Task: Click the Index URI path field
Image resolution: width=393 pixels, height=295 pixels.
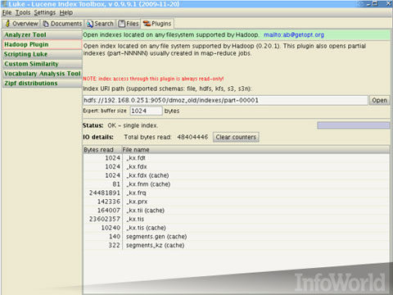Action: (225, 100)
